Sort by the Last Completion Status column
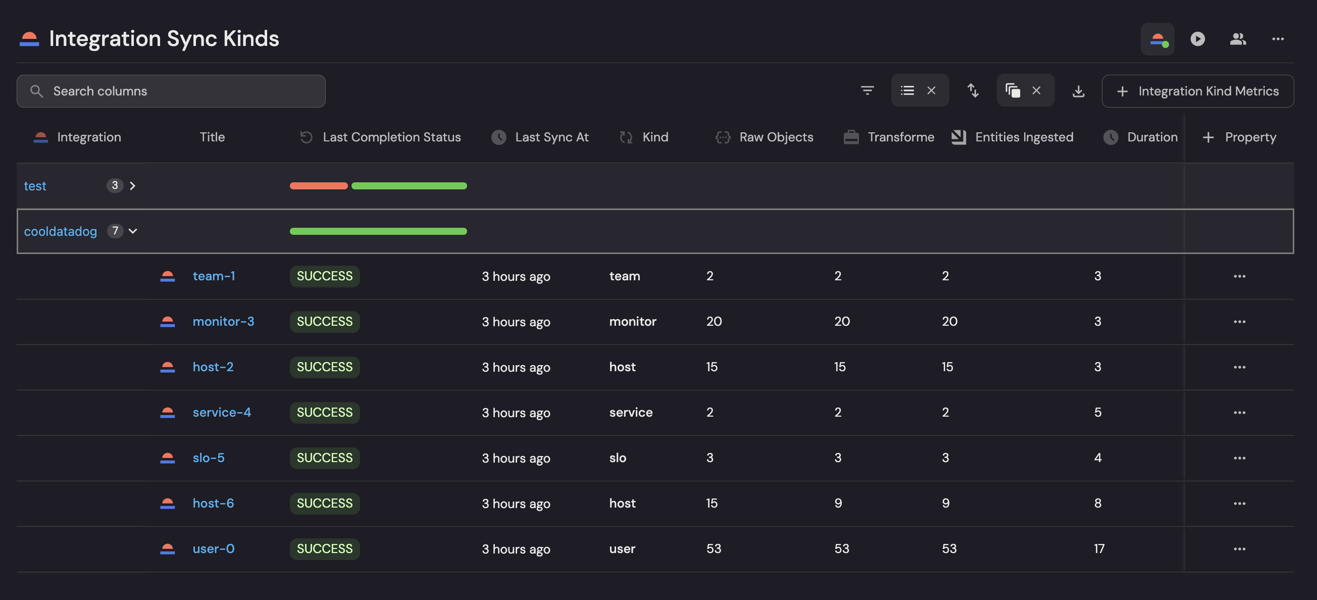Image resolution: width=1317 pixels, height=600 pixels. tap(391, 137)
